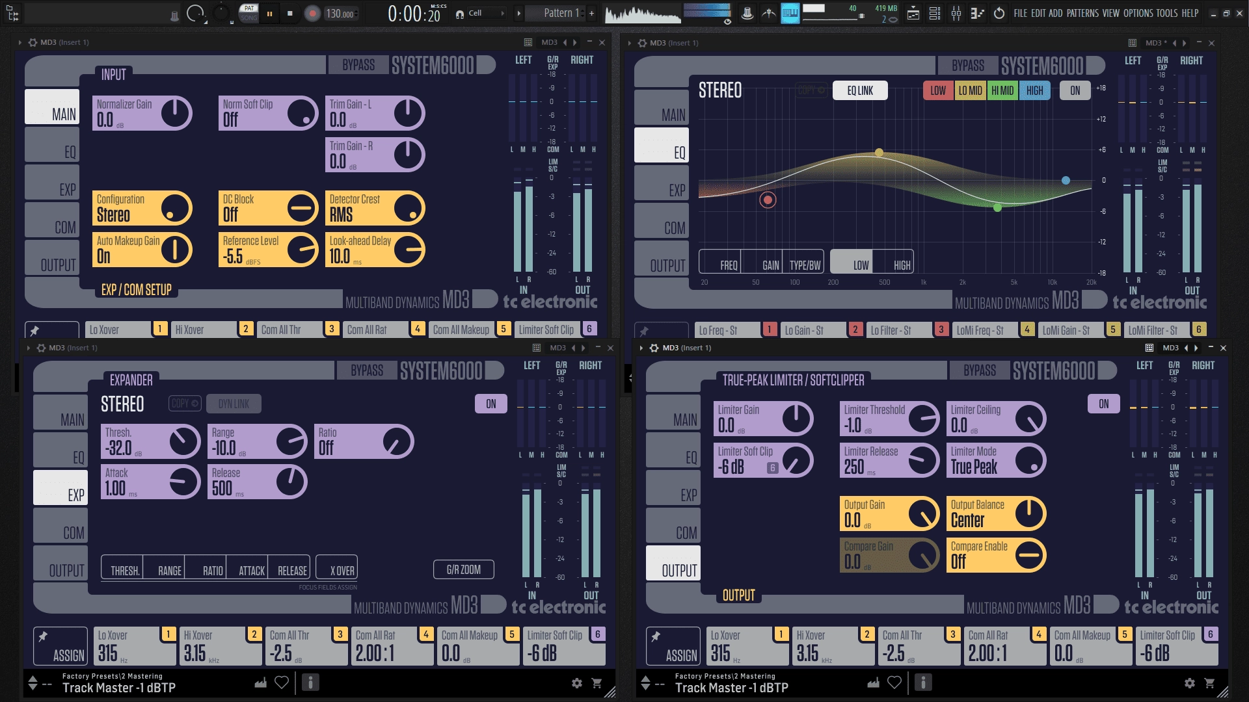Image resolution: width=1249 pixels, height=702 pixels.
Task: Open the OPTIONS menu
Action: (1138, 13)
